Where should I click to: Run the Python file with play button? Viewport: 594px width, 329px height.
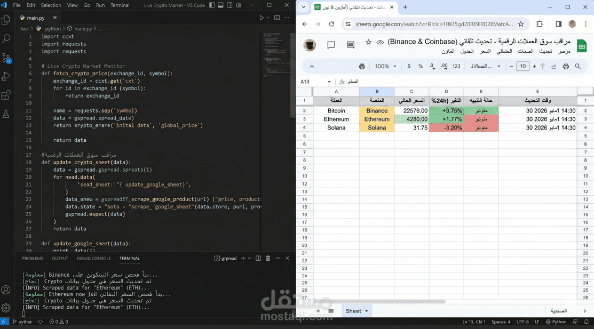[262, 18]
